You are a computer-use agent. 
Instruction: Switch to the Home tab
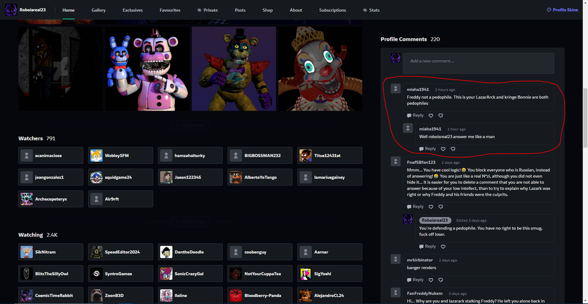[x=68, y=10]
